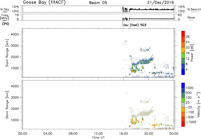Screen dimensions: 201x139
Task: Click the 'Velocity [m s-1]' colorbar title
Action: [x=198, y=105]
